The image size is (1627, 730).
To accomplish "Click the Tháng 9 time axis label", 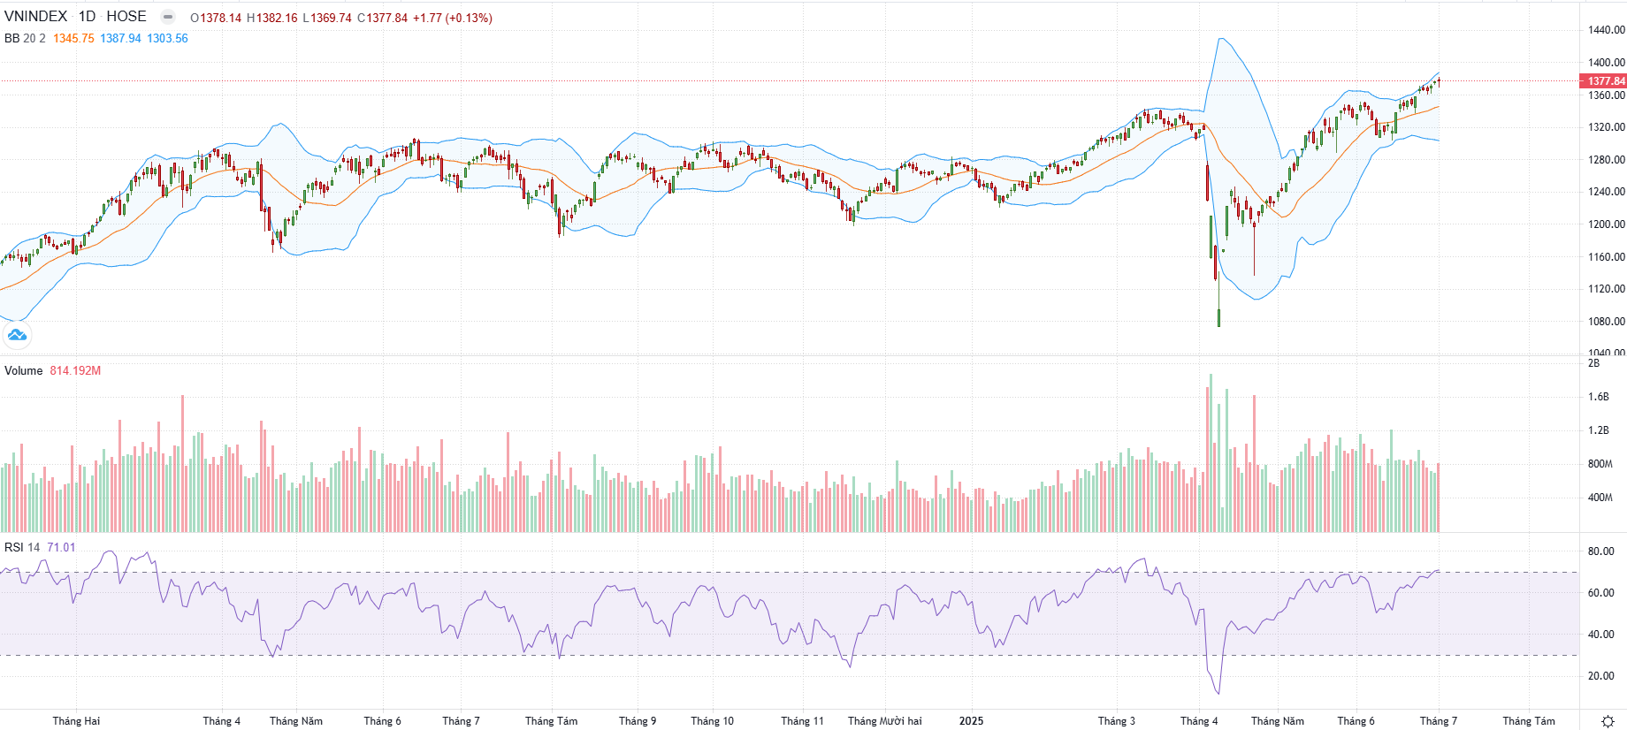I will pos(638,721).
